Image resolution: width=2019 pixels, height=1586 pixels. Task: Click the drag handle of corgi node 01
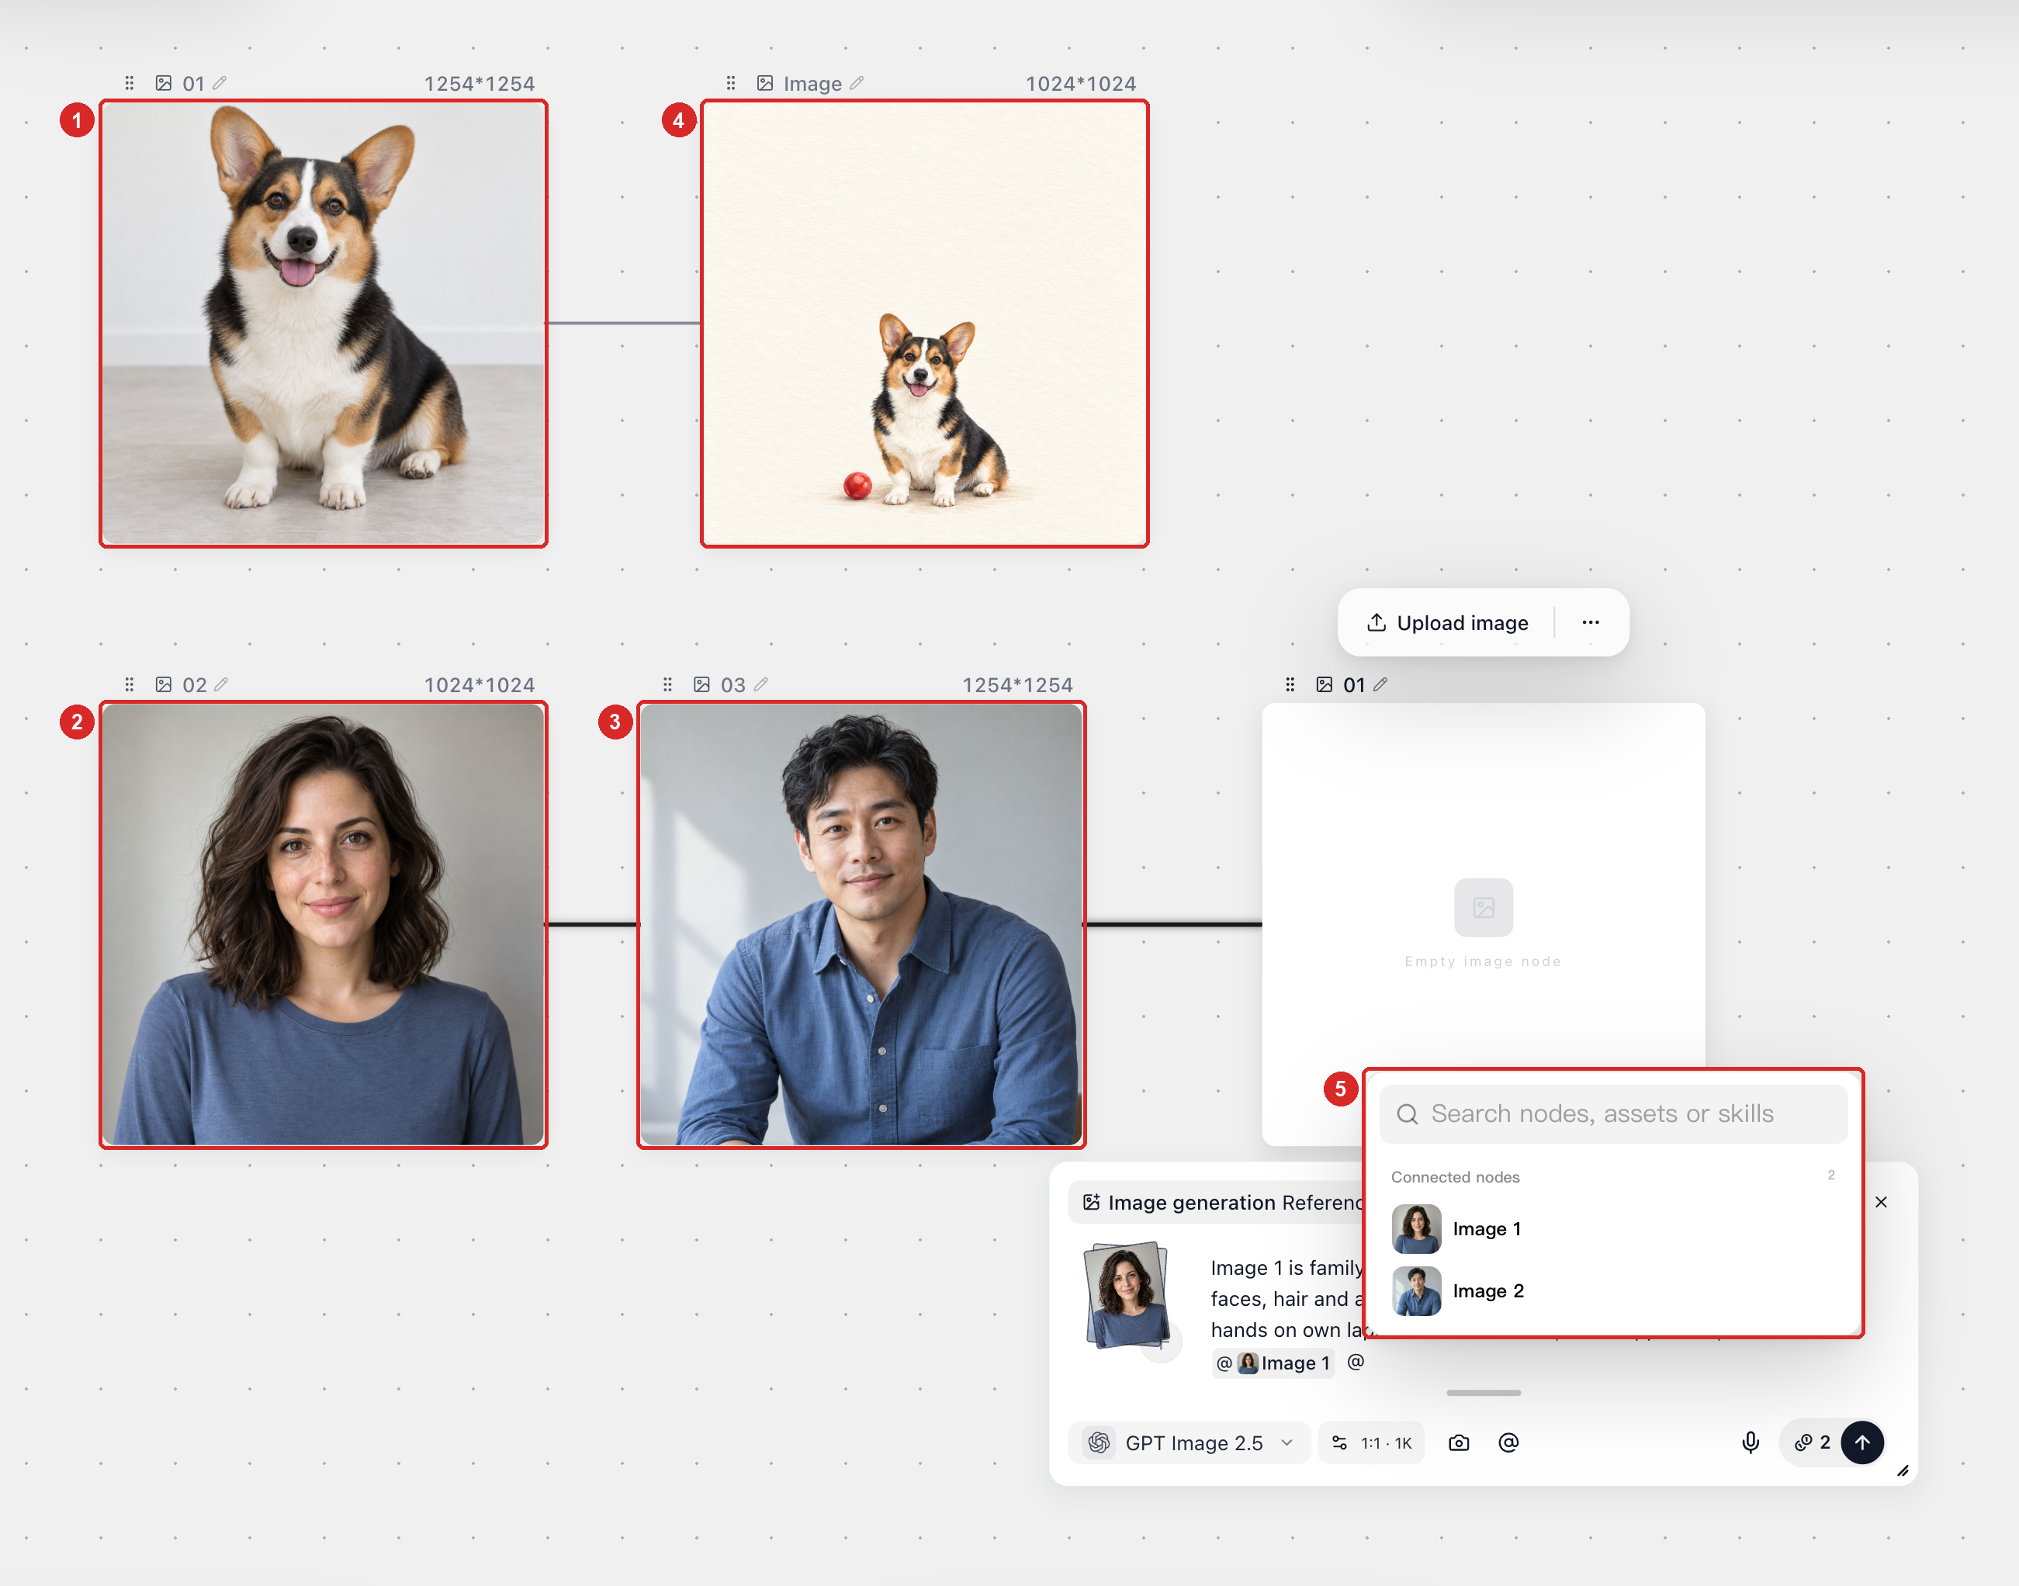coord(130,84)
